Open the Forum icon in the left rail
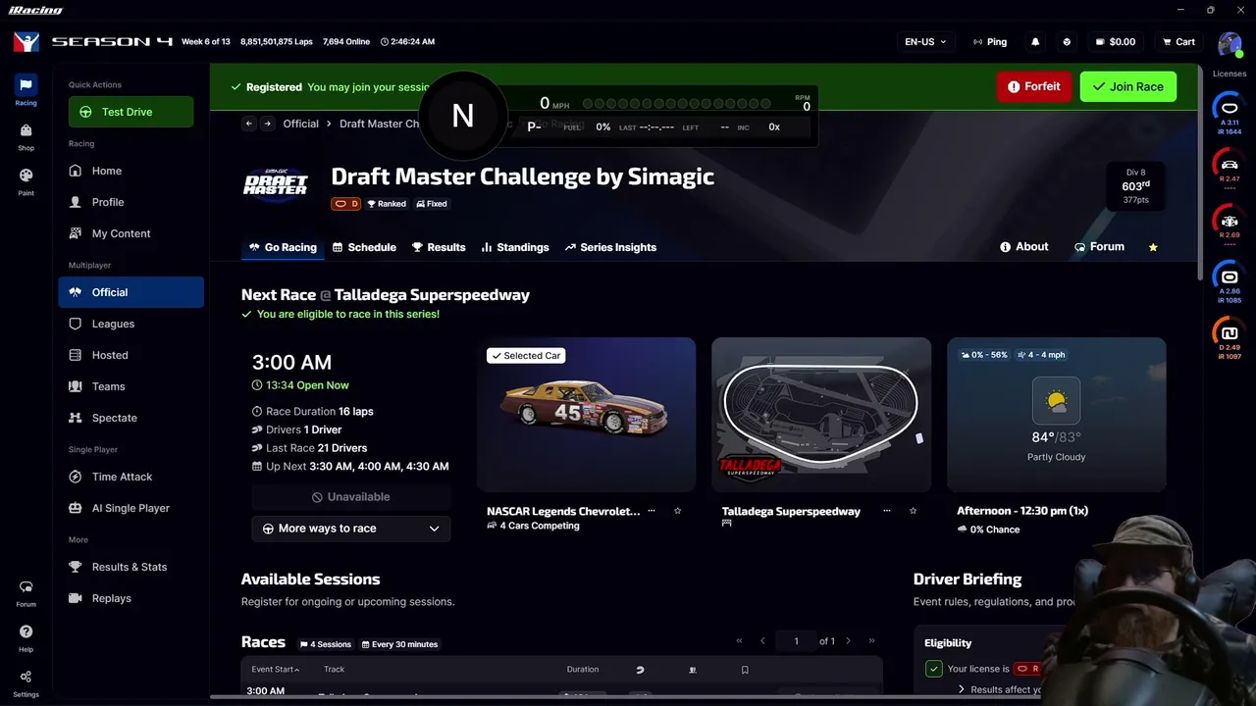The image size is (1256, 706). [x=26, y=592]
